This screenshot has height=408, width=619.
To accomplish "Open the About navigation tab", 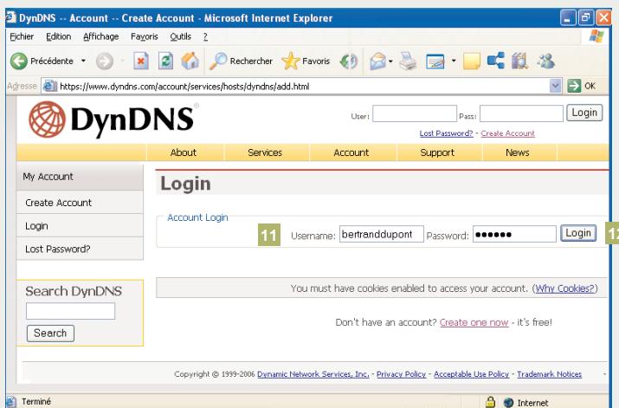I will [x=184, y=152].
